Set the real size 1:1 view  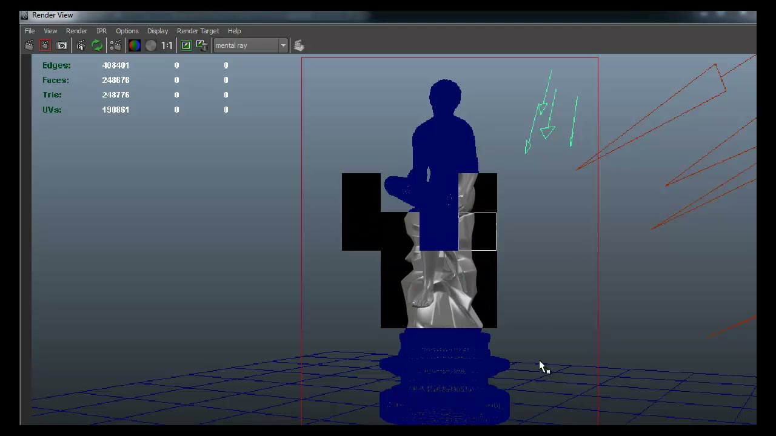[x=167, y=45]
